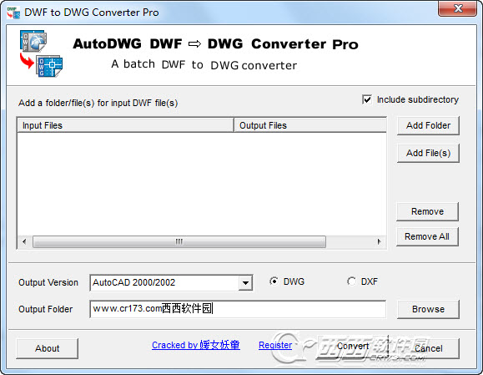The height and width of the screenshot is (375, 483).
Task: Click the Remove All button
Action: tap(427, 236)
